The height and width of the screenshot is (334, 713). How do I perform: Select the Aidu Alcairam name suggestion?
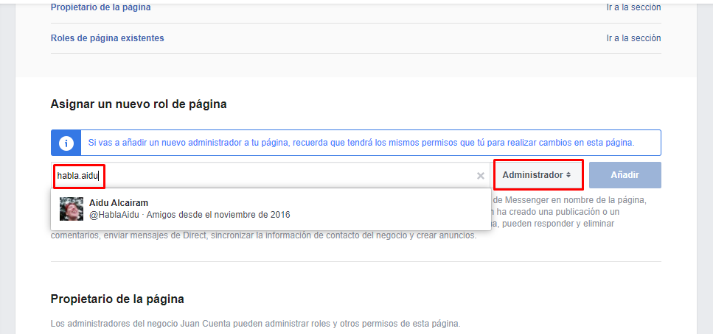119,202
